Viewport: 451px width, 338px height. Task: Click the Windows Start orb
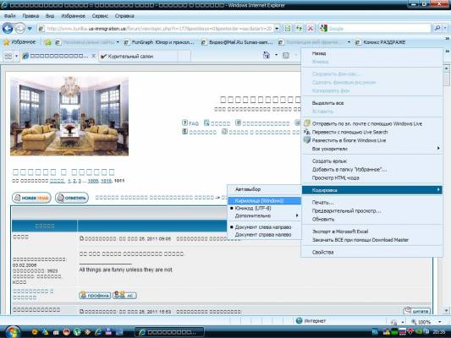13,332
